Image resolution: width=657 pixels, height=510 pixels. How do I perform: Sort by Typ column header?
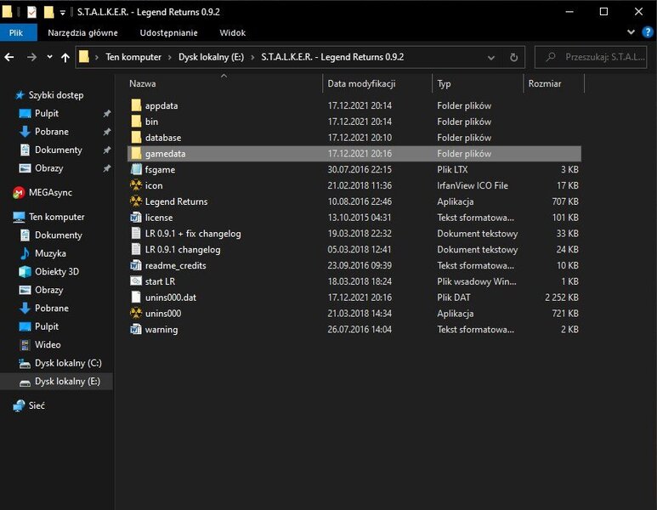[478, 83]
